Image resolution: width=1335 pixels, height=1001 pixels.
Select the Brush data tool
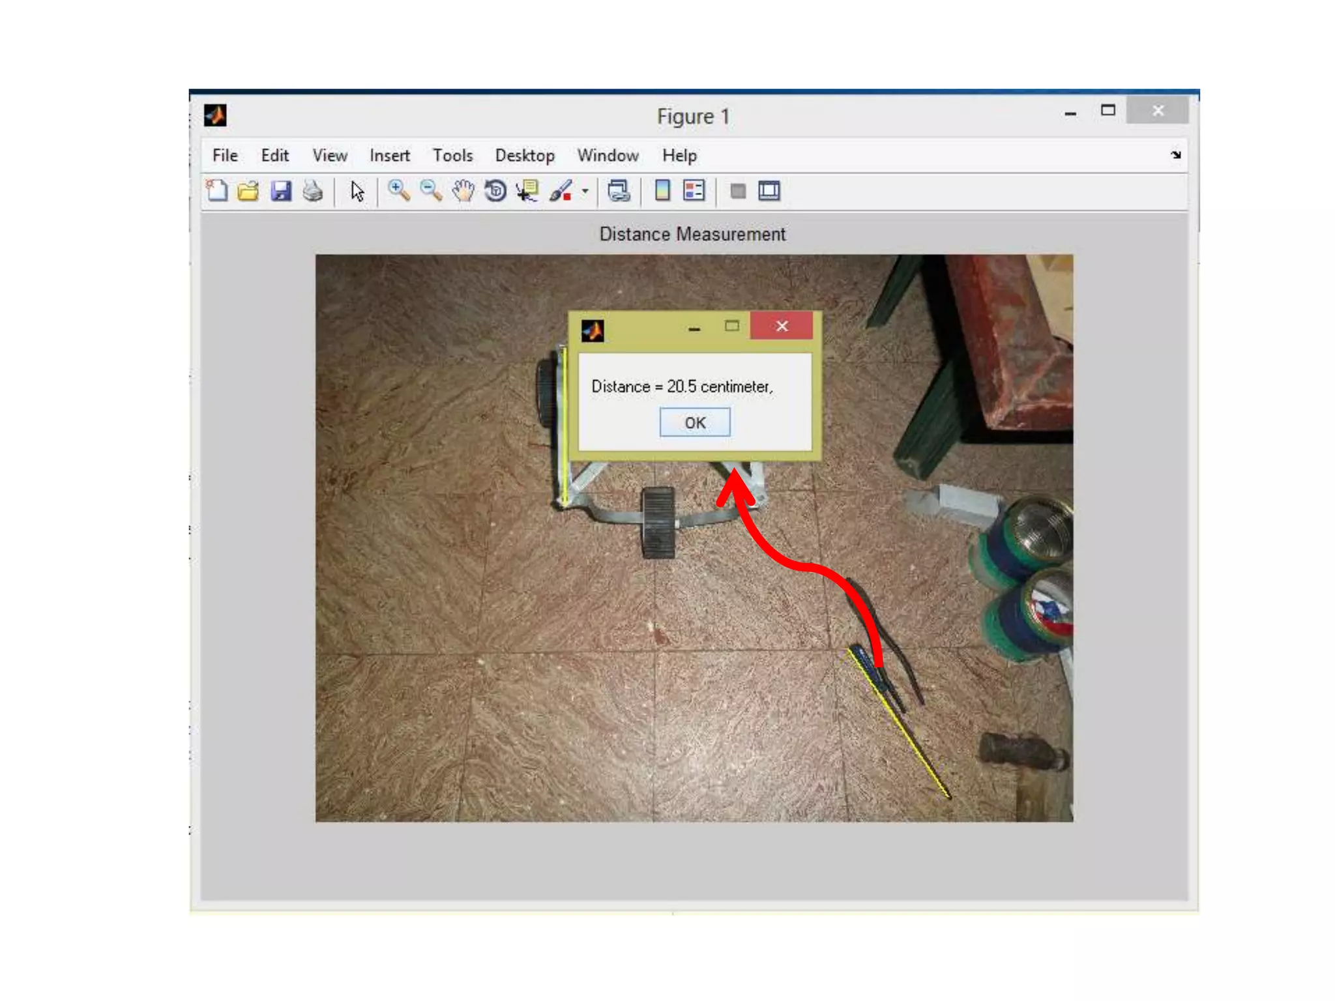[561, 191]
